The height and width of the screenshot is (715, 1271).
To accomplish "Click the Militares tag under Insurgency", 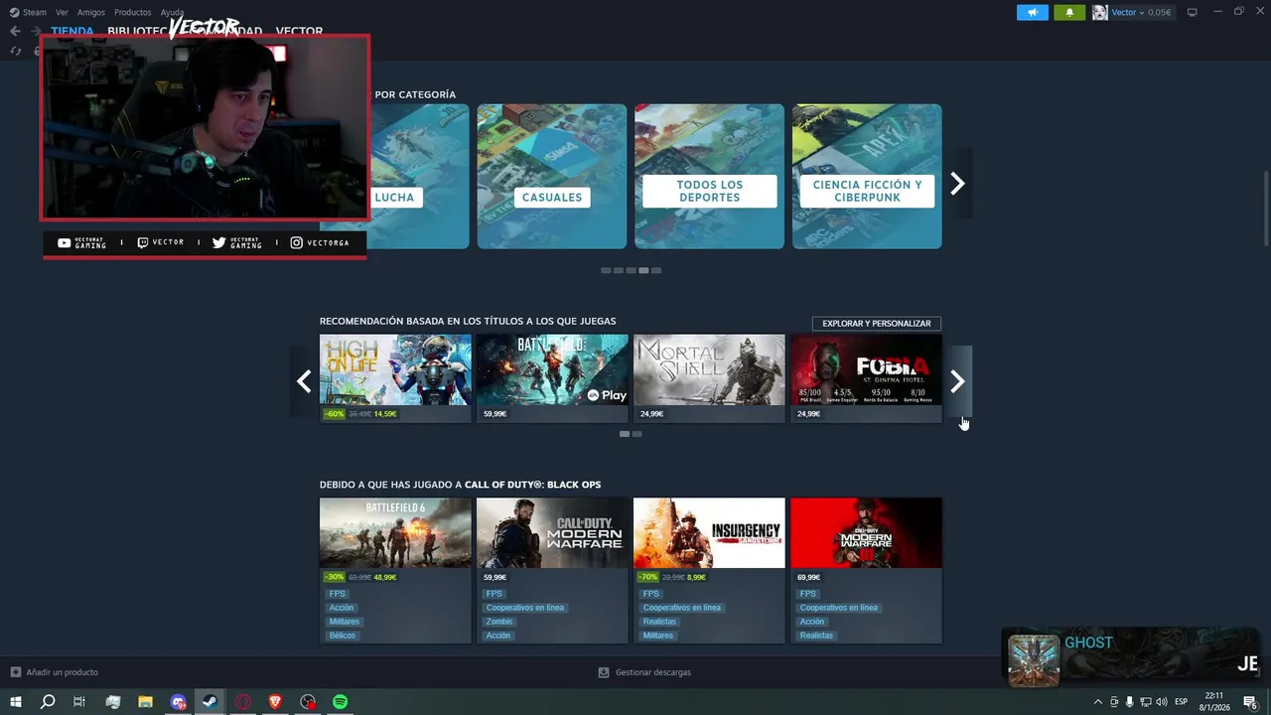I will pyautogui.click(x=657, y=636).
